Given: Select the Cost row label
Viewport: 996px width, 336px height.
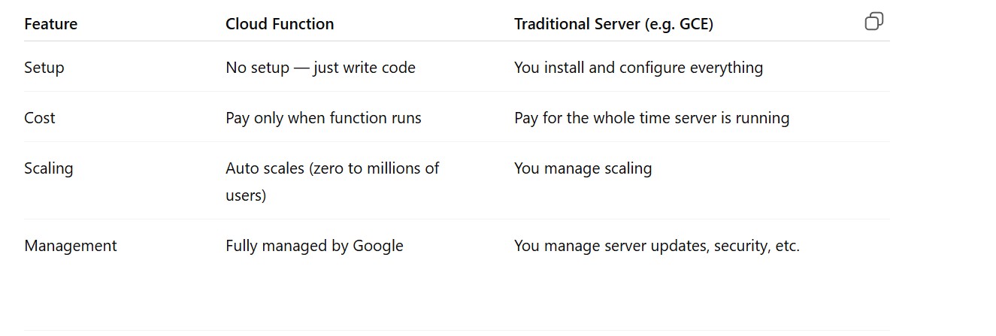Looking at the screenshot, I should 40,118.
